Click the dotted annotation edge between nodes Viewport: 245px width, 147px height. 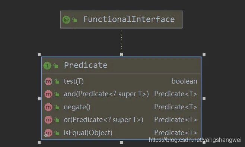121,41
